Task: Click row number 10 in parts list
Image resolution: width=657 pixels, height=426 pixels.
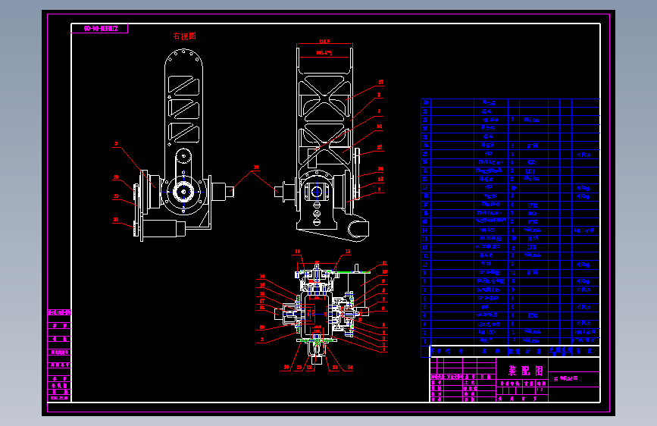Action: [426, 265]
